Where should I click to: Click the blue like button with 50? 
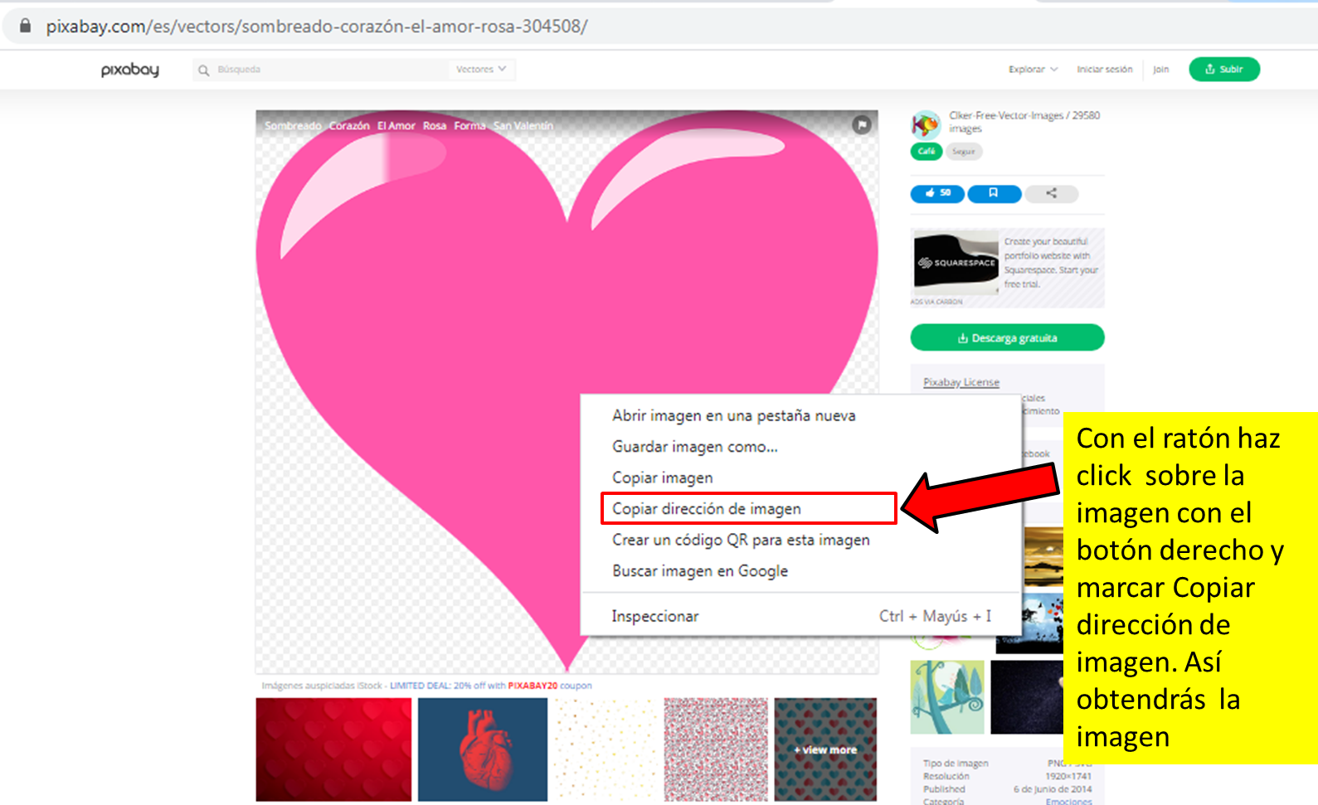click(x=937, y=193)
